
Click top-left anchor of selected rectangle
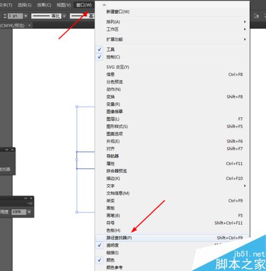click(77, 107)
